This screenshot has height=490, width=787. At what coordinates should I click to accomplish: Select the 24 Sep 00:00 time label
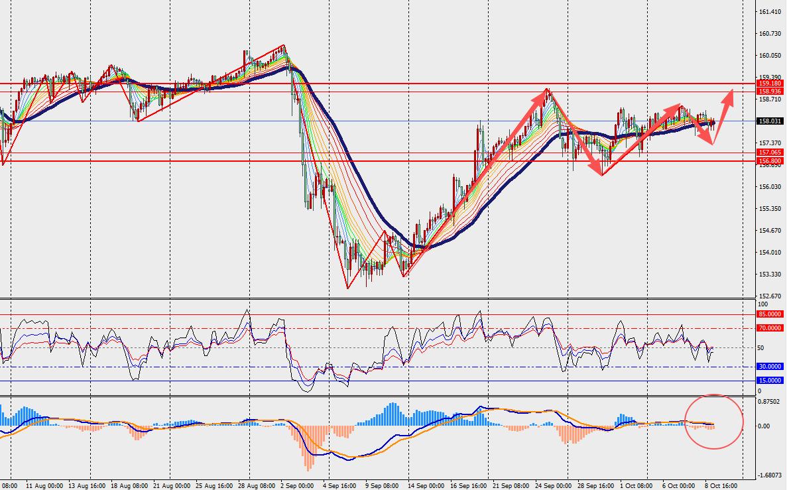pyautogui.click(x=552, y=486)
